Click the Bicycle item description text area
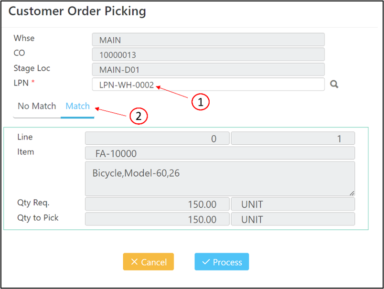The height and width of the screenshot is (289, 384). pyautogui.click(x=220, y=178)
